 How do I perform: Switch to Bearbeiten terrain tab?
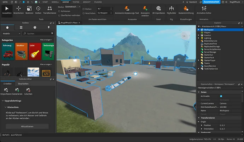(23, 84)
